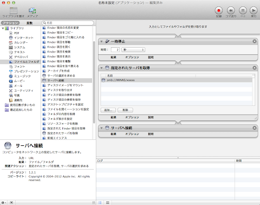Show 説明 of the 一時停止 action

151,57
